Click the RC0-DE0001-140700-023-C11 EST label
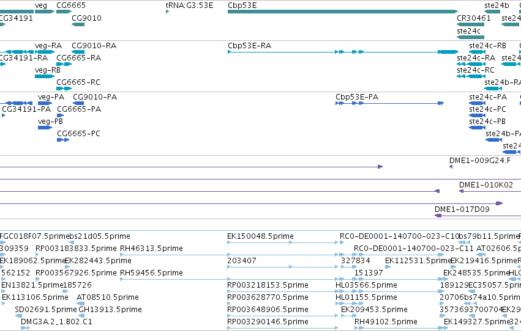The width and height of the screenshot is (521, 331). 414,248
